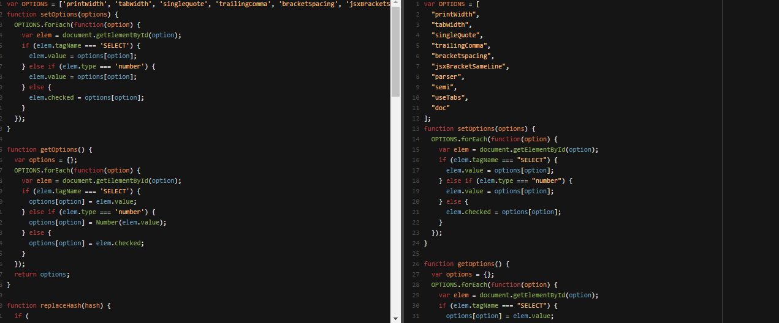Click 'function replaceHash(hash) {' in the left pane
779x323 pixels.
tap(58, 305)
